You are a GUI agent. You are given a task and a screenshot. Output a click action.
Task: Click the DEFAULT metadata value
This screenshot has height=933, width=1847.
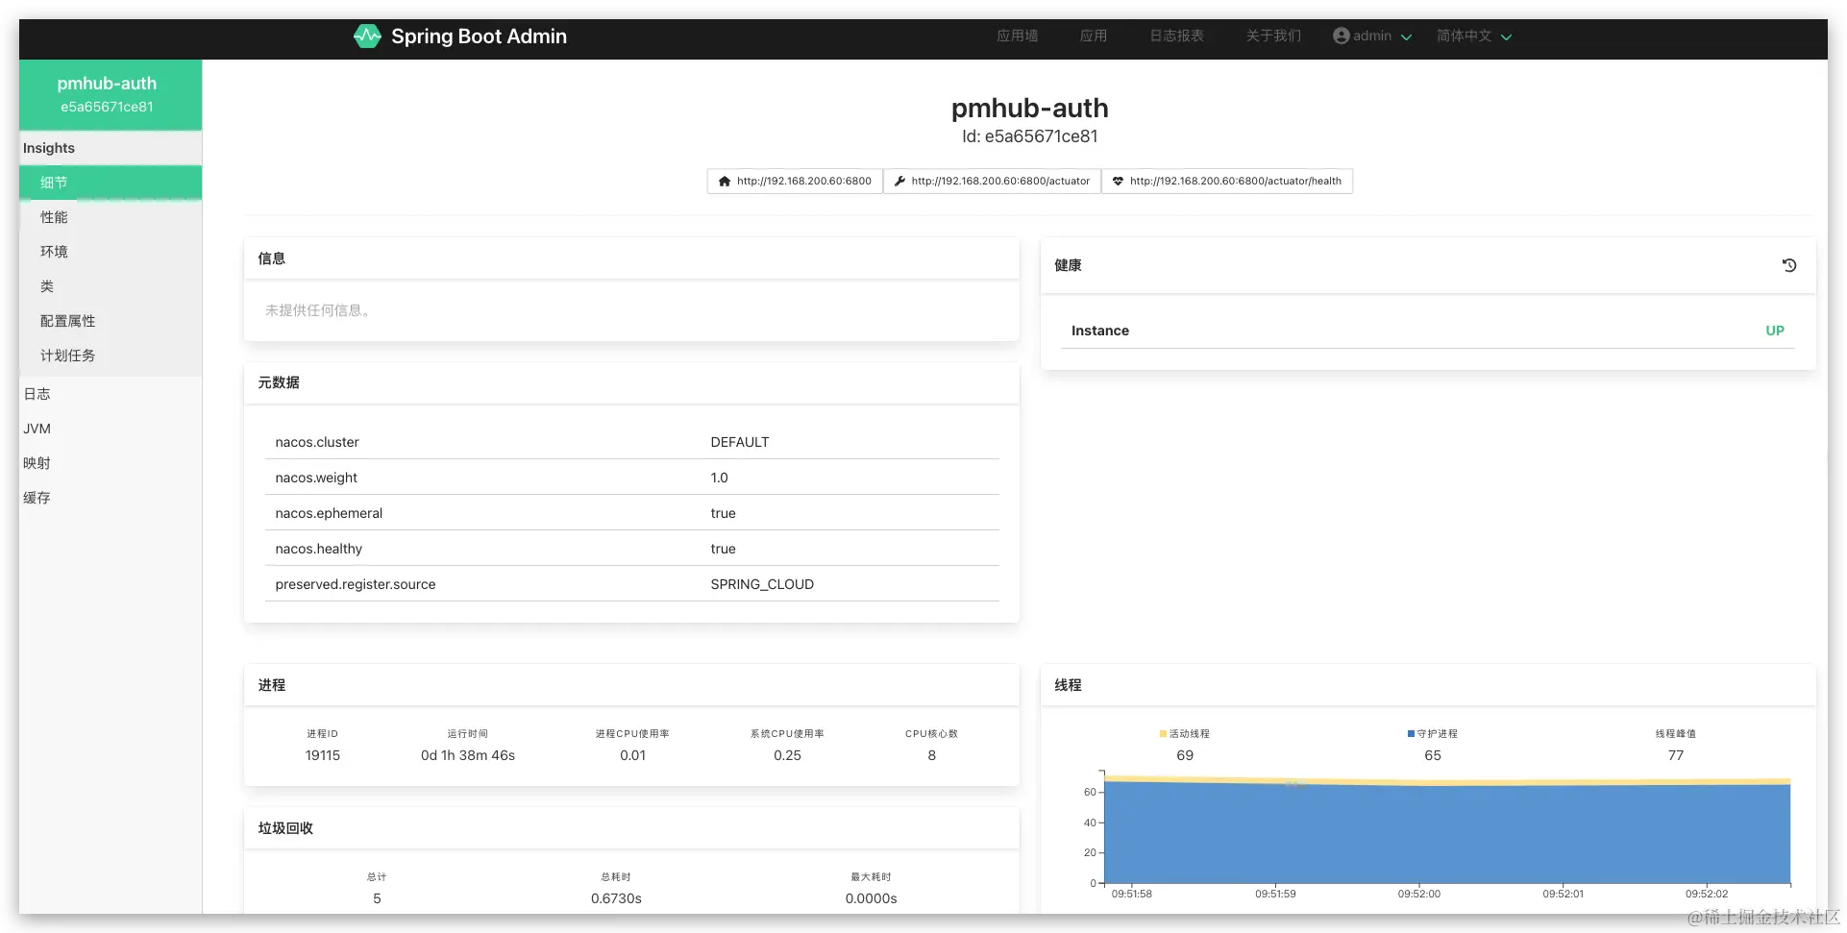click(x=740, y=442)
